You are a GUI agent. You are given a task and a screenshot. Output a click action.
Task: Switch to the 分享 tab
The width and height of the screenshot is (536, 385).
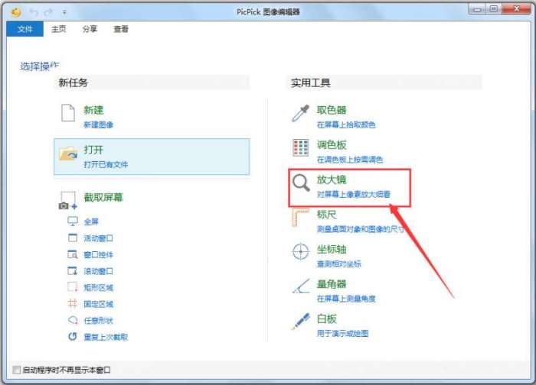(x=90, y=29)
